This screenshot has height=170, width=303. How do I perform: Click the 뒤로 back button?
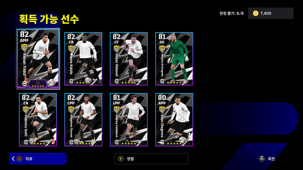point(38,159)
